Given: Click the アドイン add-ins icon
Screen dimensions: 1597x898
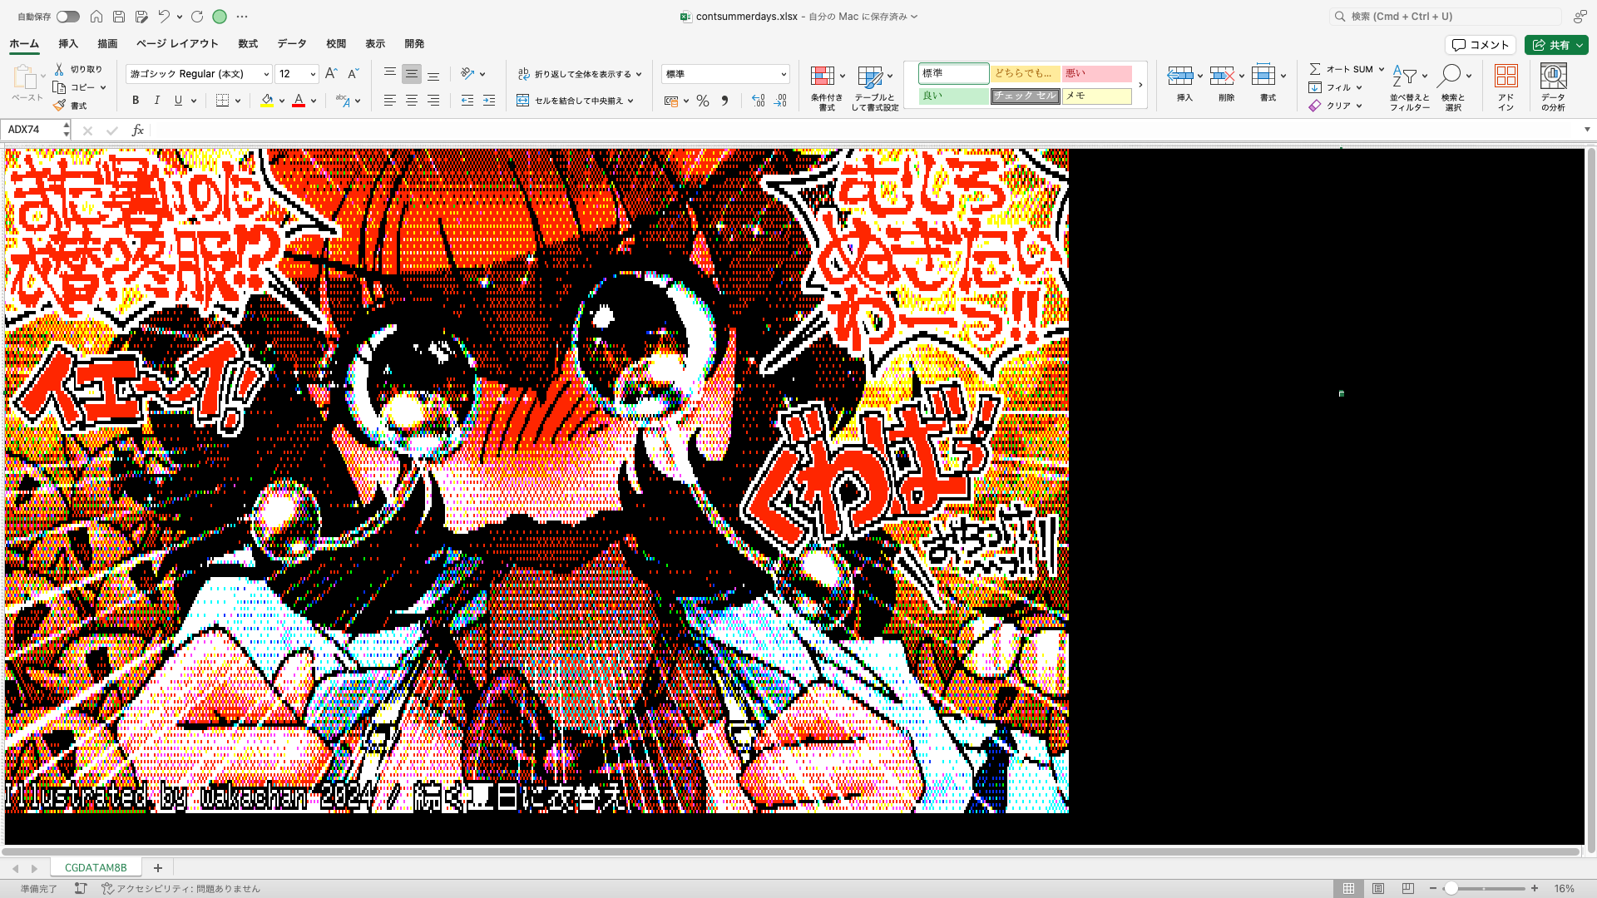Looking at the screenshot, I should coord(1506,76).
